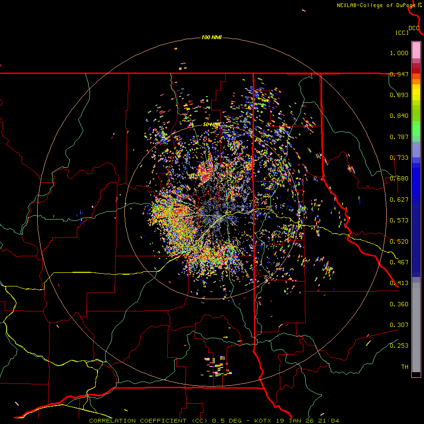Click the 50 NMI range ring label

tap(212, 125)
